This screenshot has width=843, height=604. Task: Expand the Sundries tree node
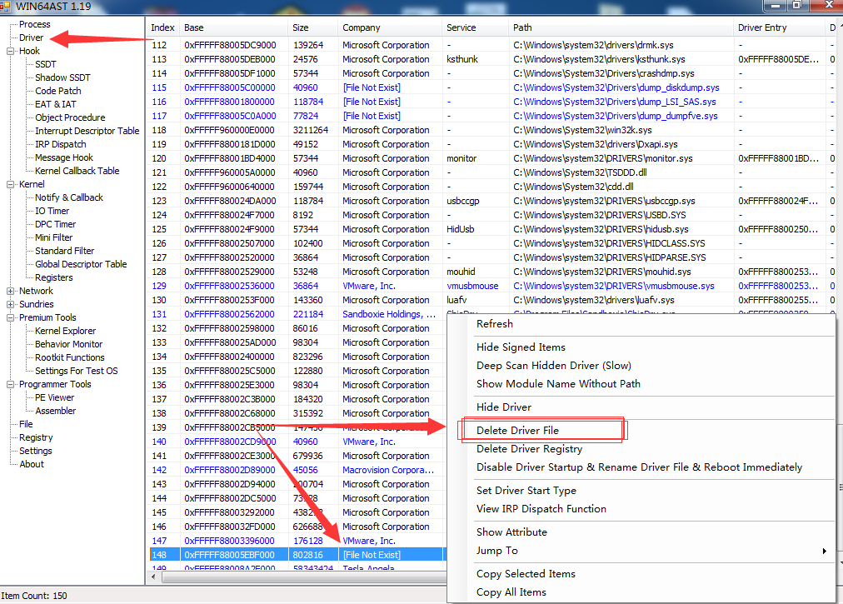[x=11, y=304]
